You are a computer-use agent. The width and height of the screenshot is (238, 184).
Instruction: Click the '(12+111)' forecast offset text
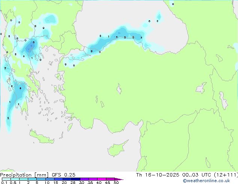pyautogui.click(x=226, y=175)
